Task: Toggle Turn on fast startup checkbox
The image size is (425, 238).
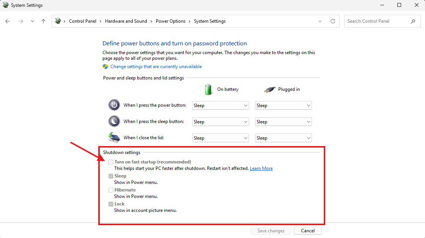Action: [x=111, y=162]
